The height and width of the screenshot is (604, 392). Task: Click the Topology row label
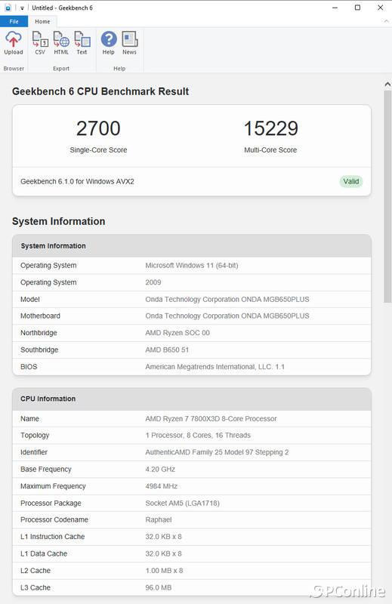tap(35, 436)
